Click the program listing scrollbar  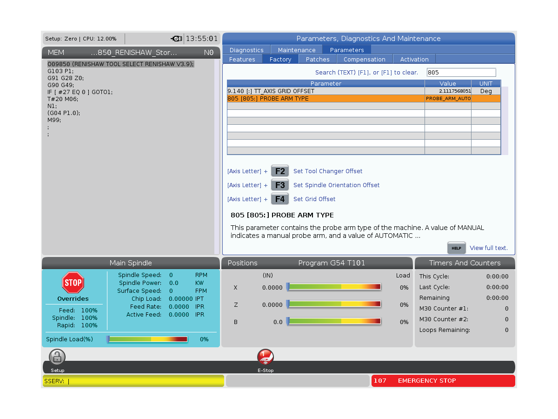pos(217,156)
